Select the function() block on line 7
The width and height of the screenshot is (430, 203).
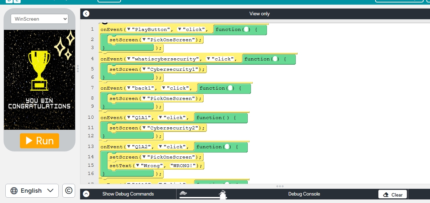click(224, 88)
